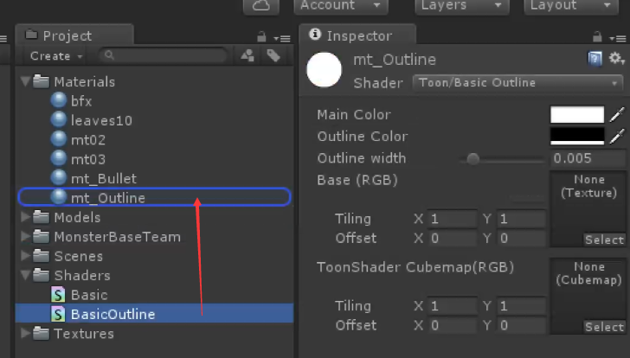Click Base (RGB) Offset Y field

click(521, 239)
